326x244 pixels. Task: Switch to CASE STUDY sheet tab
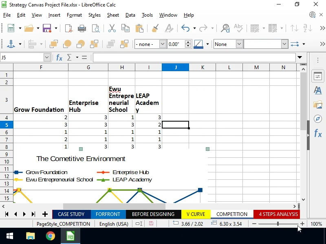pyautogui.click(x=71, y=214)
